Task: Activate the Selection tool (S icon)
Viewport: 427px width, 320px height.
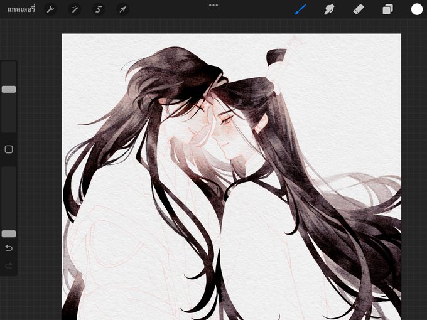Action: pos(99,9)
